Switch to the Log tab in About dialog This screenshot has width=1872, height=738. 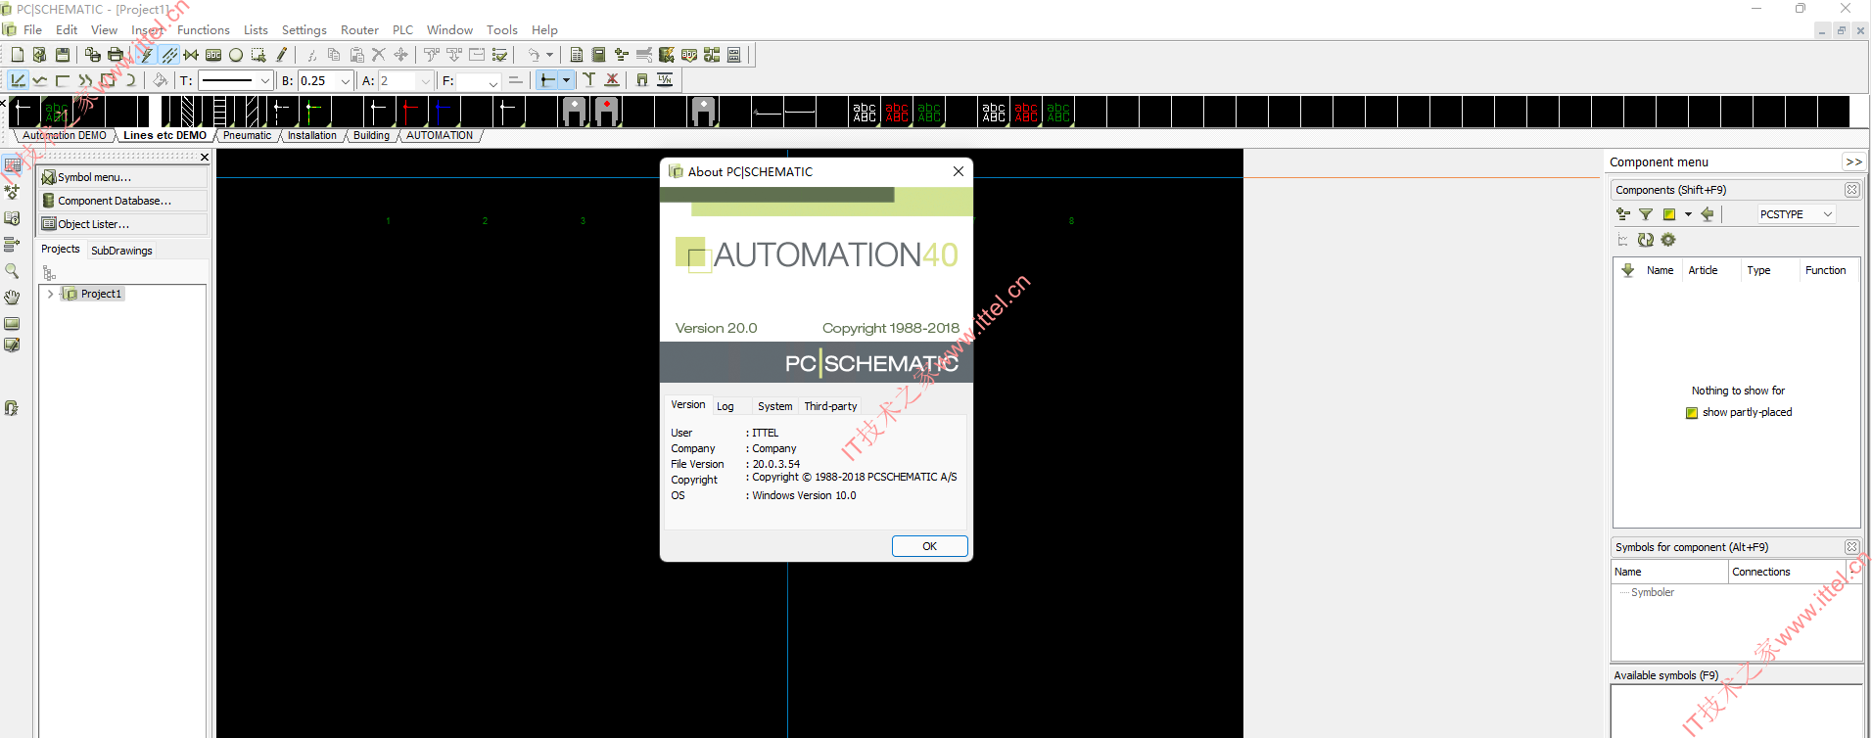[725, 406]
